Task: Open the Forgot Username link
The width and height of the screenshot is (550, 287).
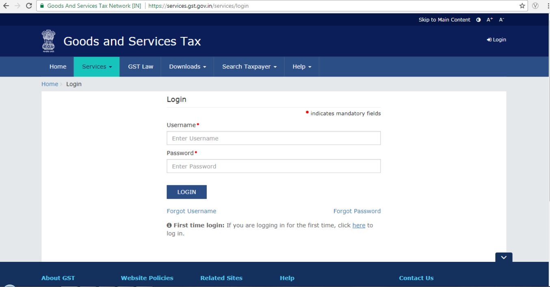Action: tap(191, 211)
